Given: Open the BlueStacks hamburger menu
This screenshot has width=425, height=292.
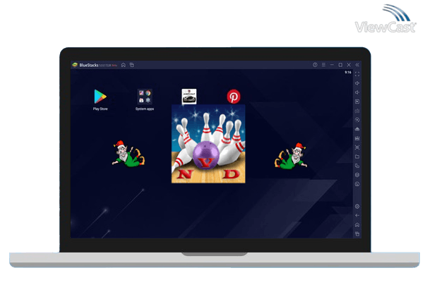Looking at the screenshot, I should [323, 65].
